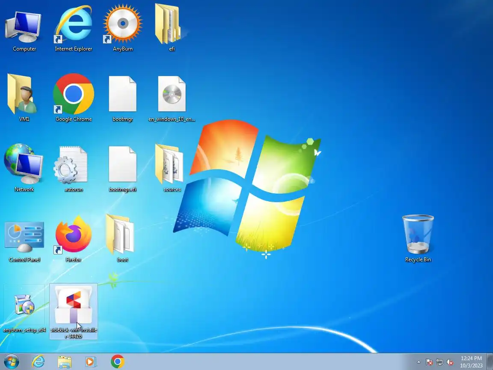This screenshot has height=370, width=493.
Task: Select the sidekick-win-installer file
Action: click(74, 311)
